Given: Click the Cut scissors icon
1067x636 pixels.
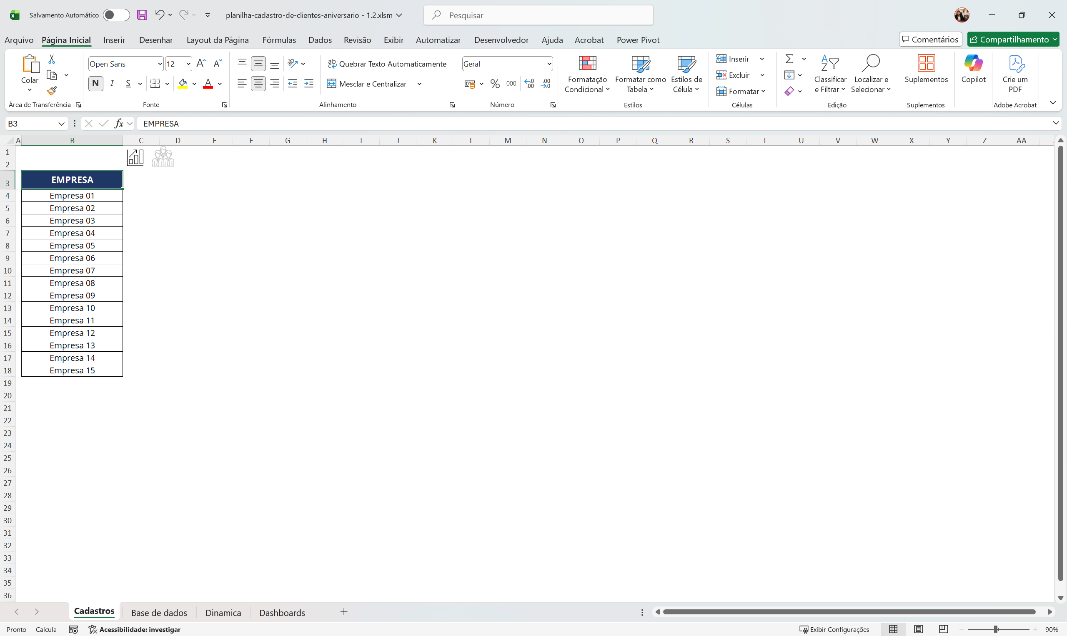Looking at the screenshot, I should pos(52,59).
